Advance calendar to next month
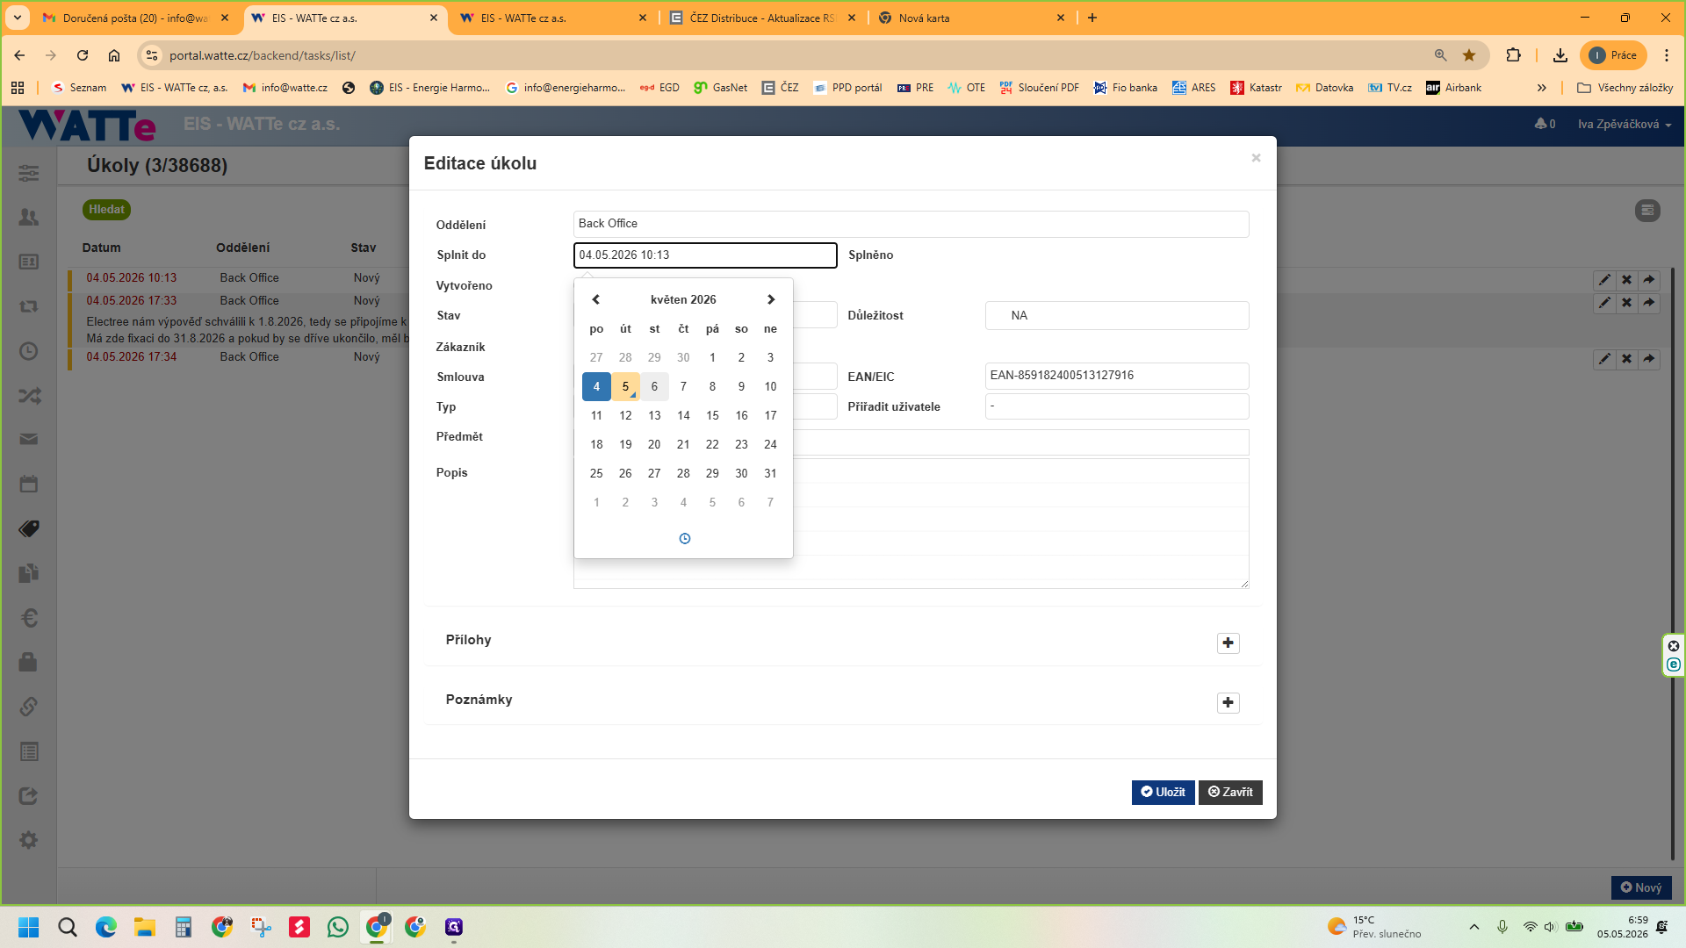 click(771, 299)
